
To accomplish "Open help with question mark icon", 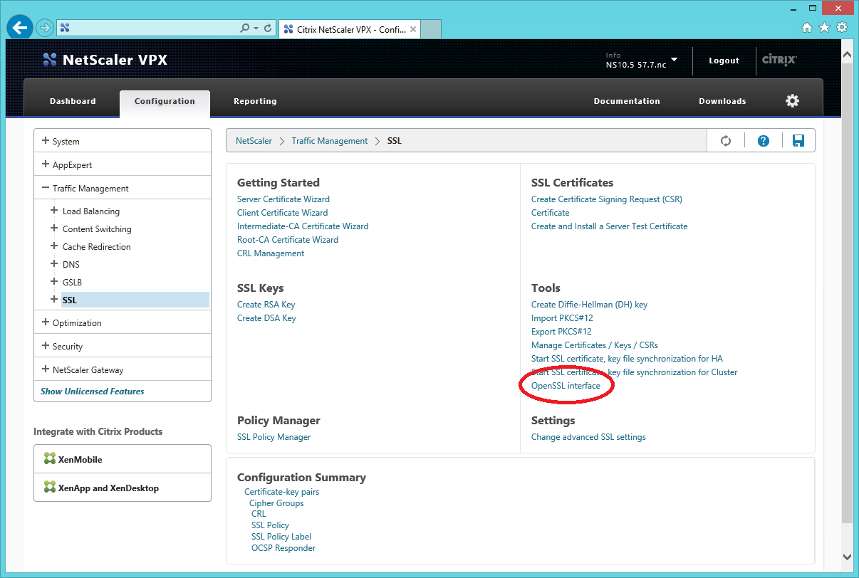I will 764,141.
